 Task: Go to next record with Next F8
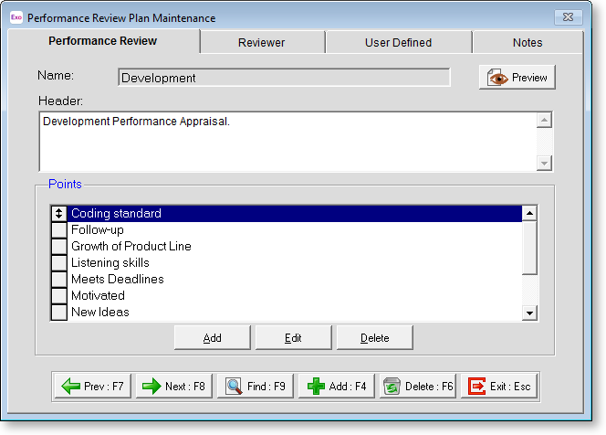point(174,387)
